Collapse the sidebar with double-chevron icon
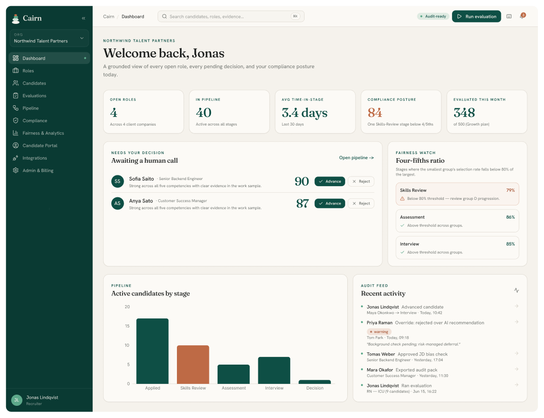Image resolution: width=544 pixels, height=418 pixels. coord(83,18)
